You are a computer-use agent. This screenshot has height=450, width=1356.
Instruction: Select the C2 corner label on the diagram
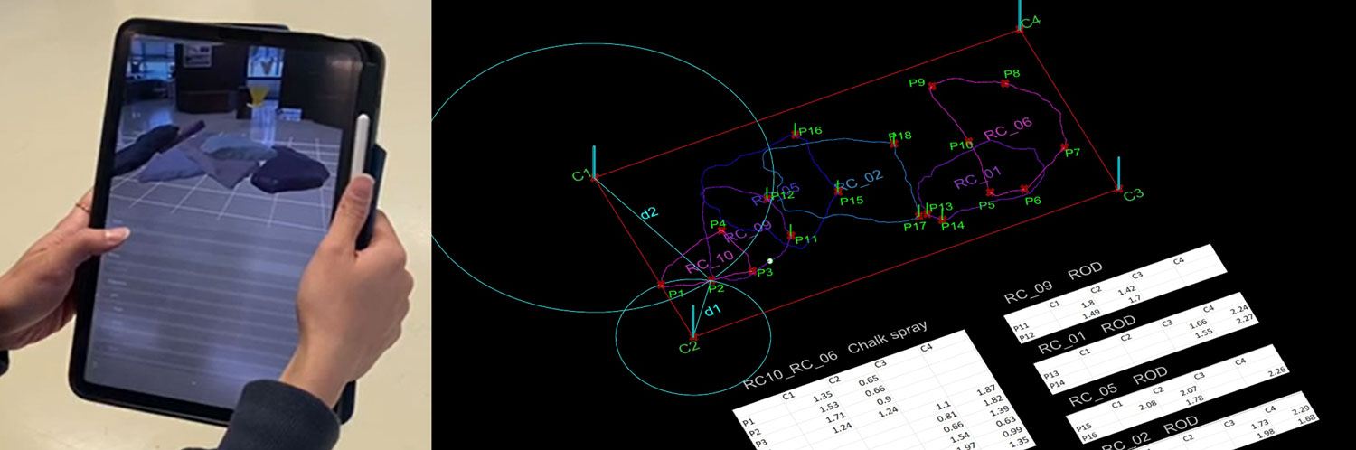[688, 347]
